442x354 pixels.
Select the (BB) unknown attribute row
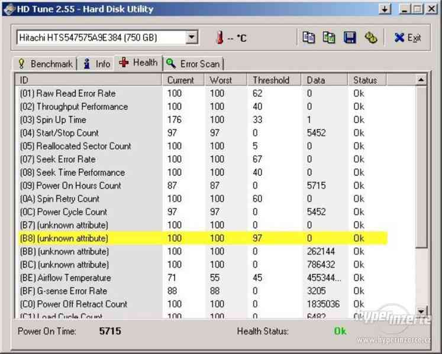(x=202, y=251)
